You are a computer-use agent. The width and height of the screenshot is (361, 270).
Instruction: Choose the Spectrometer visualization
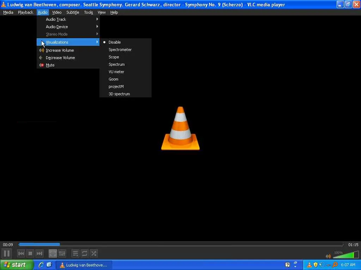(126, 50)
